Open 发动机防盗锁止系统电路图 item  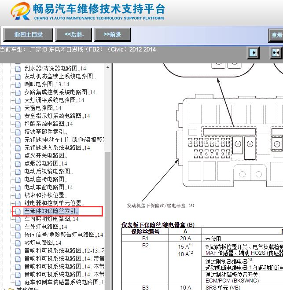(x=60, y=77)
